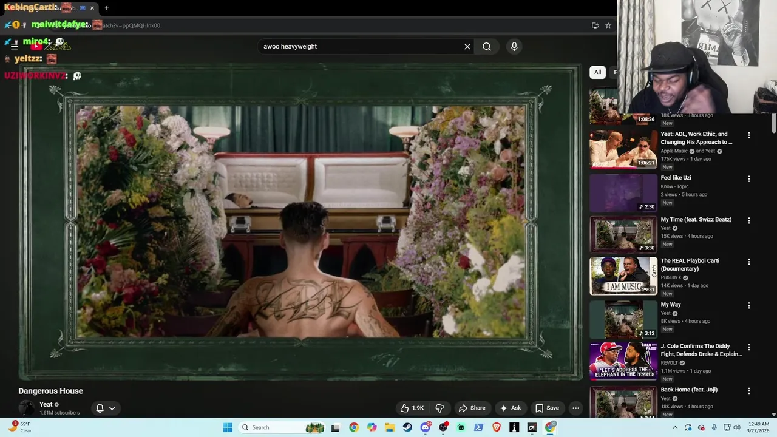This screenshot has width=777, height=437.
Task: Click the main video player
Action: point(300,222)
